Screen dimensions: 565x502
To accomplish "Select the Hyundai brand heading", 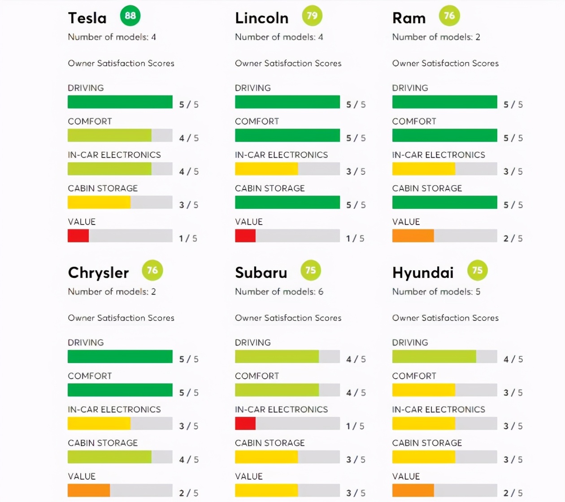I will pyautogui.click(x=423, y=273).
